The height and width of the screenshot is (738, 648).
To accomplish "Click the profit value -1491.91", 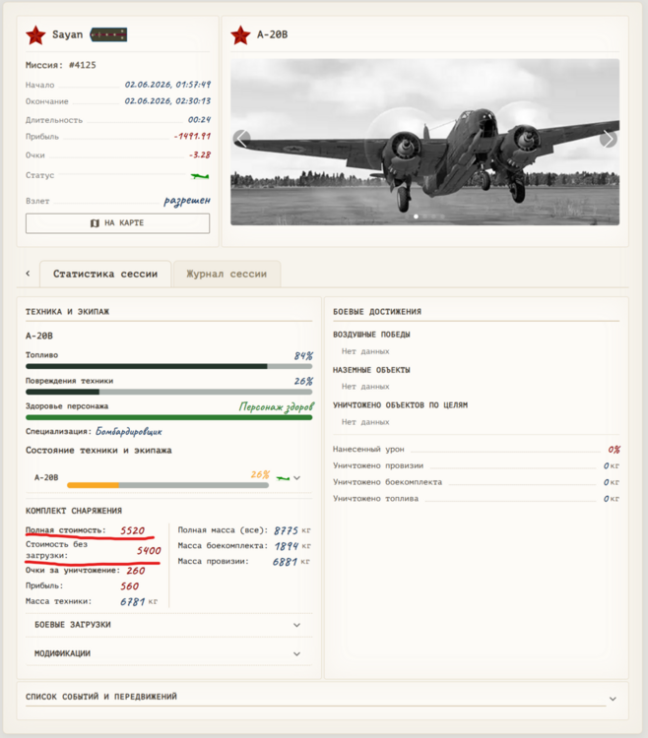I will point(192,137).
